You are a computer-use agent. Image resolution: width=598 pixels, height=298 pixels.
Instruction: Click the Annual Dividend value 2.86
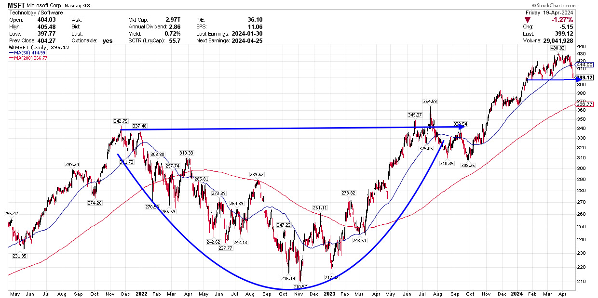pos(175,27)
